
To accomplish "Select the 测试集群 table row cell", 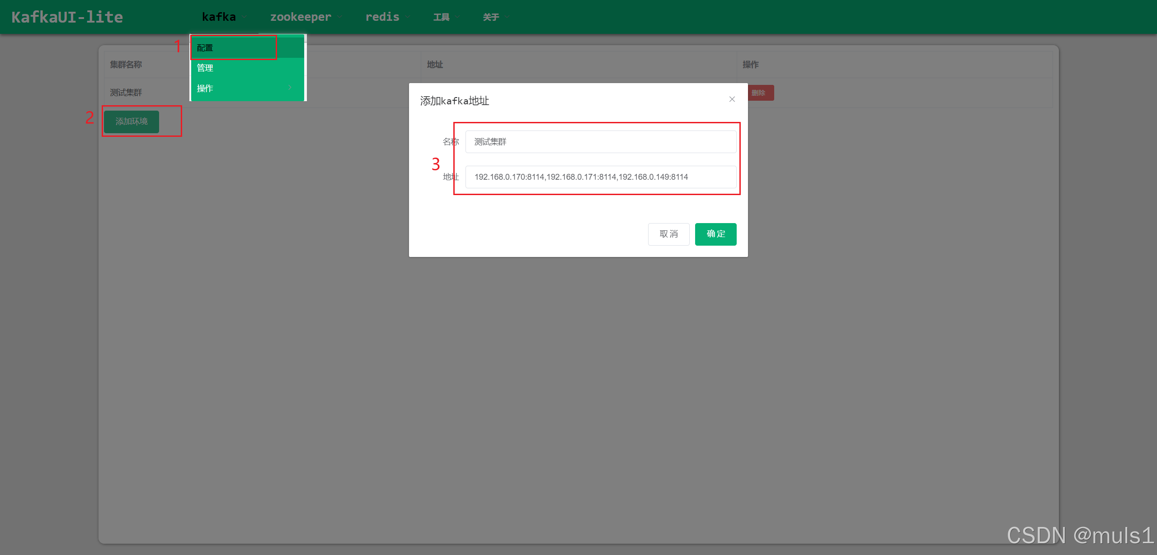I will tap(126, 93).
